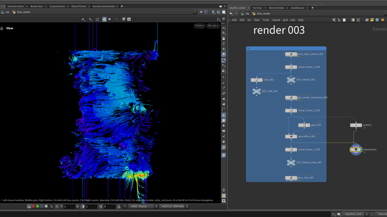The width and height of the screenshot is (387, 217).
Task: Add a new pane tab with plus button
Action: coord(122,6)
